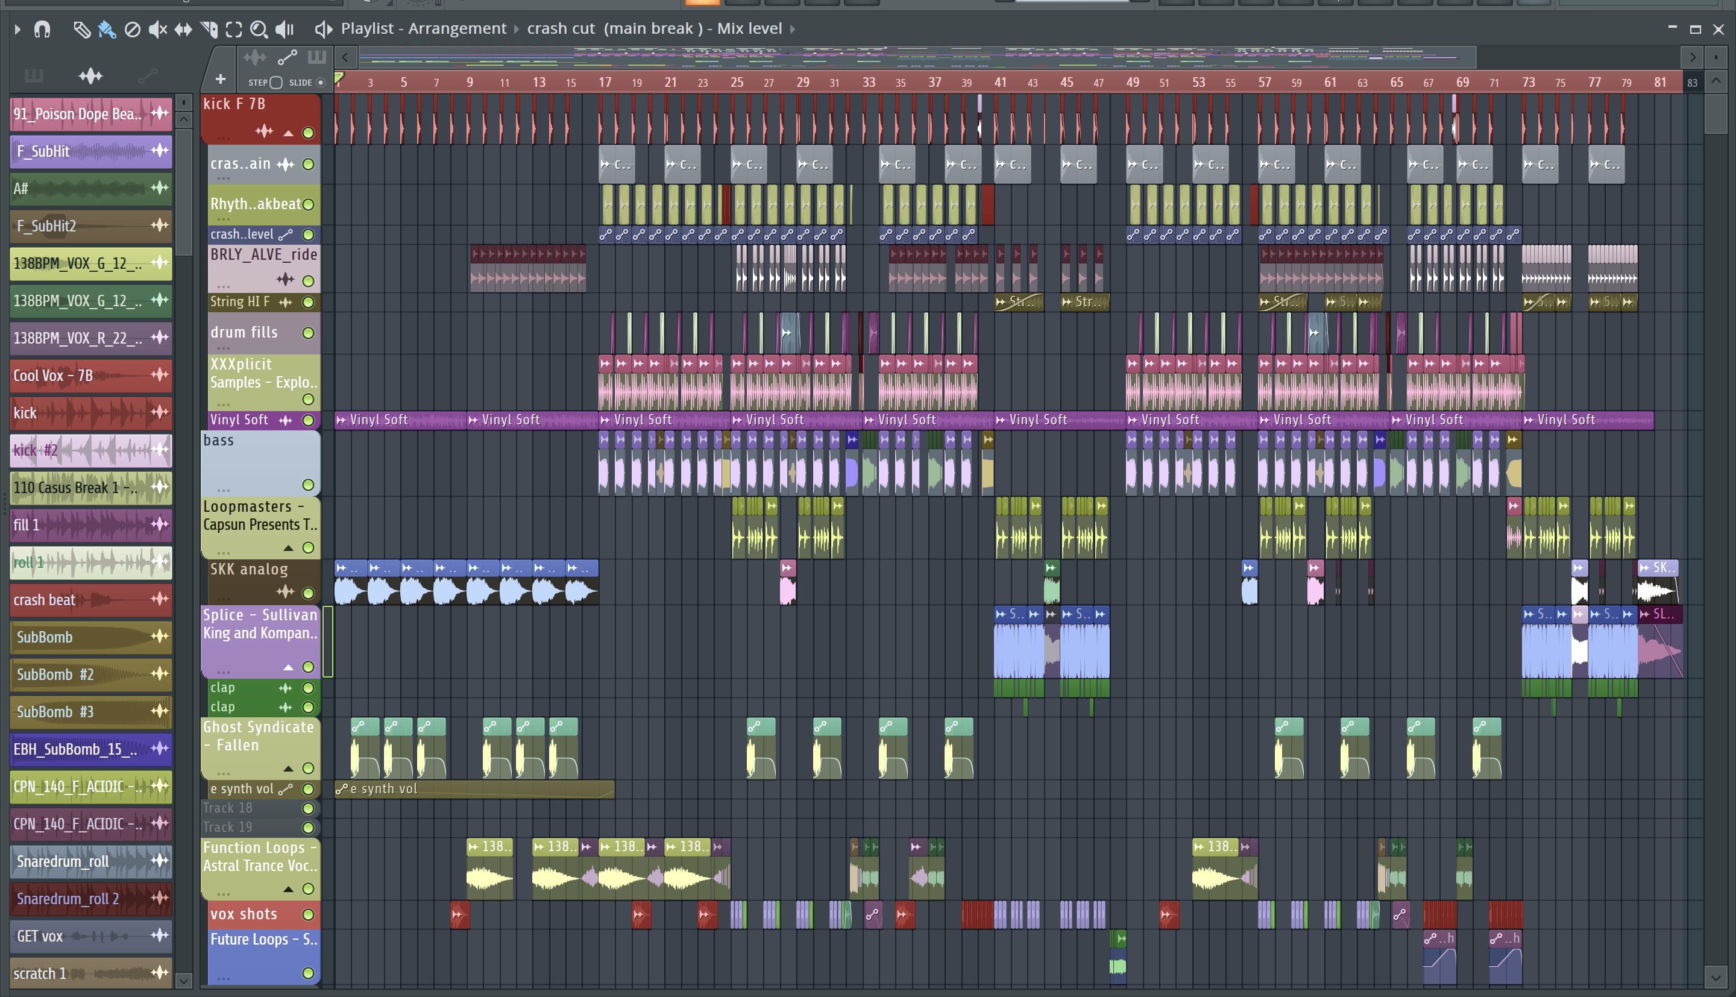1736x997 pixels.
Task: Add a new track with plus button
Action: [220, 80]
